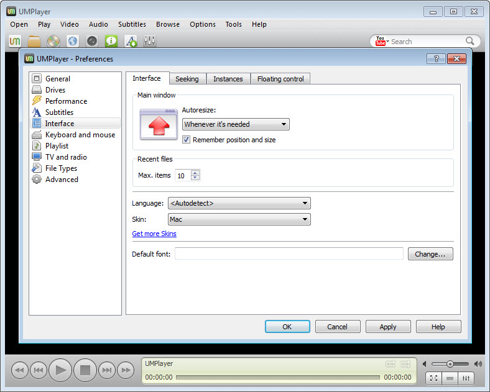Viewport: 490px width, 392px height.
Task: Mute audio using small speaker icon
Action: click(x=424, y=364)
